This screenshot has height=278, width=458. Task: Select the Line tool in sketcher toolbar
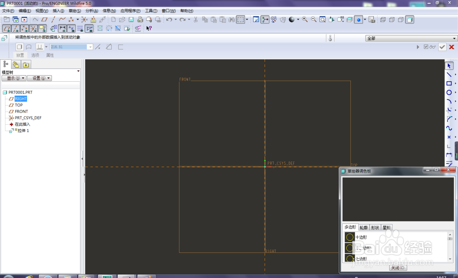(449, 75)
